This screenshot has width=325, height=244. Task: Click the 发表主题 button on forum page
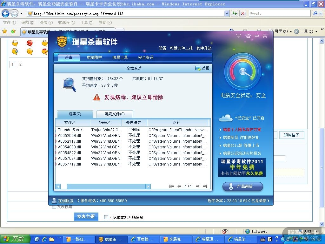[x=86, y=217]
